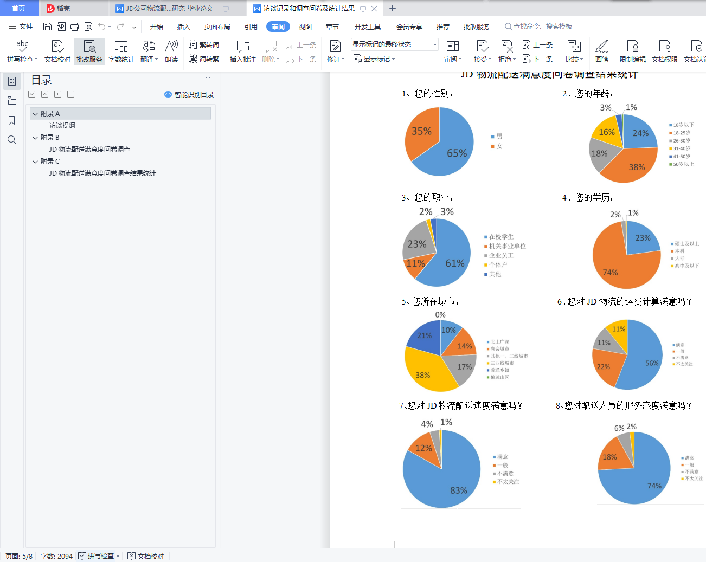The image size is (706, 562).
Task: Collapse the 附录 B tree node
Action: (35, 138)
